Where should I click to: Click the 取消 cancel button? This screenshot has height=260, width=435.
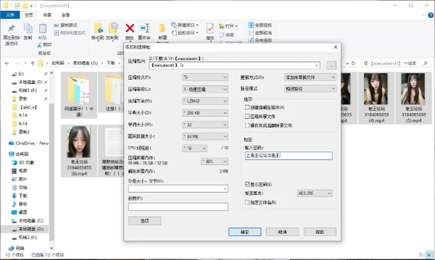pos(282,232)
